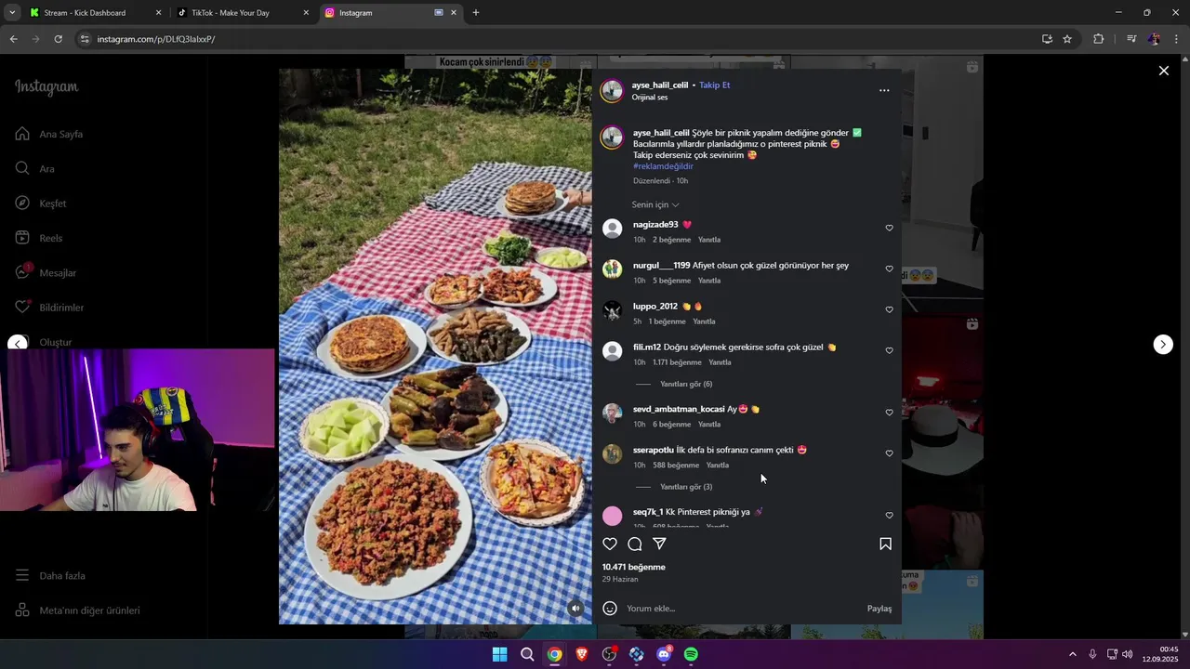The image size is (1190, 669).
Task: Save post with bookmark icon
Action: coord(885,544)
